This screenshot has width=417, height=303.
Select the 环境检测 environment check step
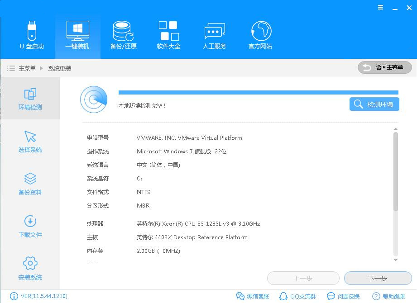(x=30, y=99)
